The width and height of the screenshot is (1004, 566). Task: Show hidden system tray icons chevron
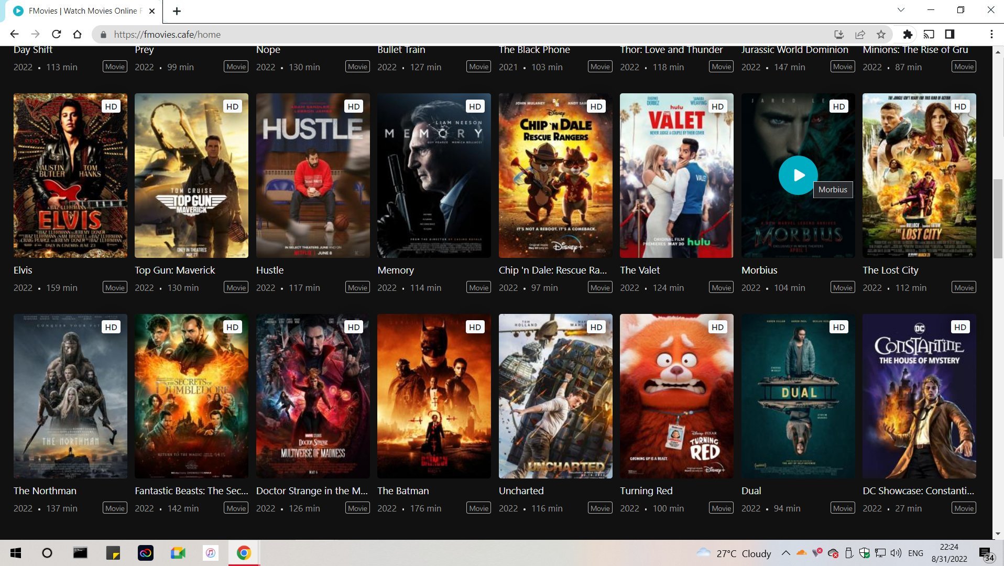coord(785,553)
